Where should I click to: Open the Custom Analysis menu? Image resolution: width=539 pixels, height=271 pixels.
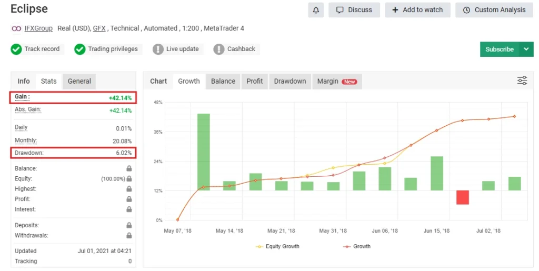point(494,10)
